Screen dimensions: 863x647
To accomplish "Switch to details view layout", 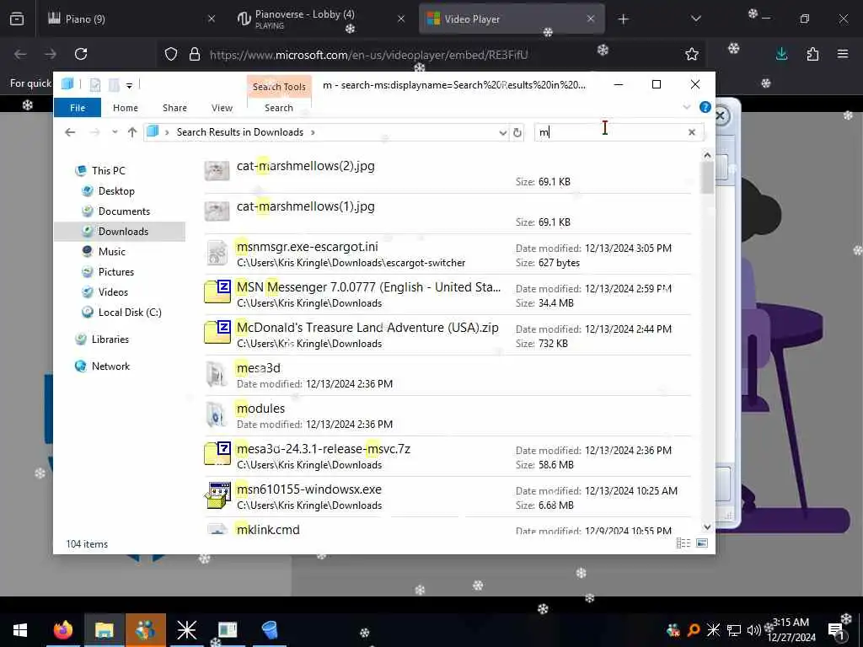I will (683, 543).
